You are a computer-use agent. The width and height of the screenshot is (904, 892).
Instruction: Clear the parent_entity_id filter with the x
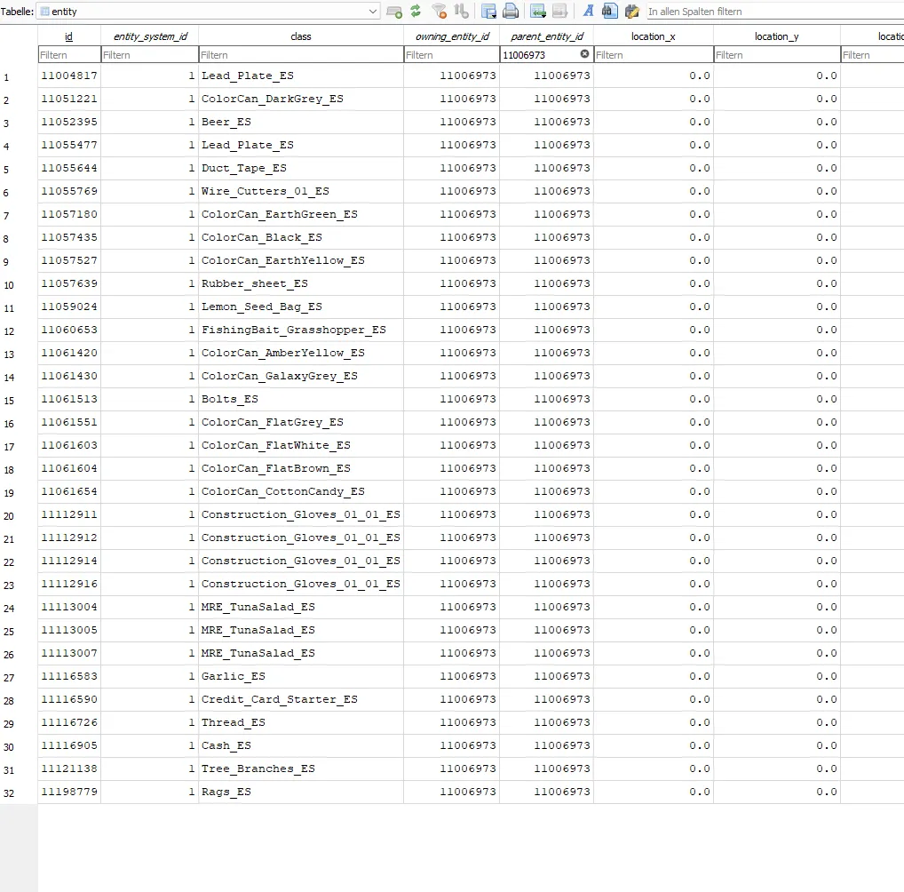click(x=584, y=54)
